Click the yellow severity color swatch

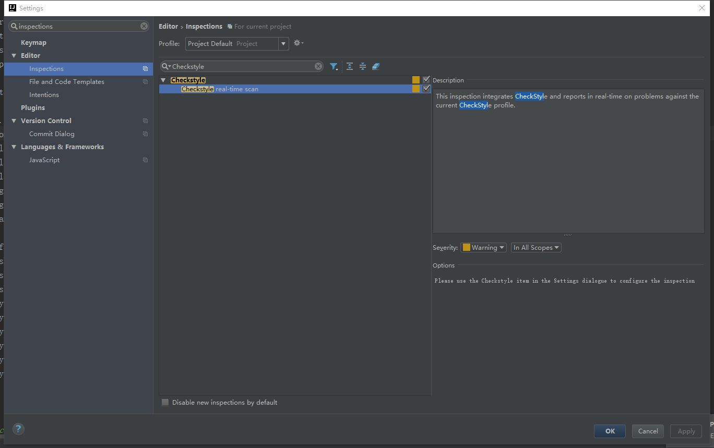tap(466, 247)
